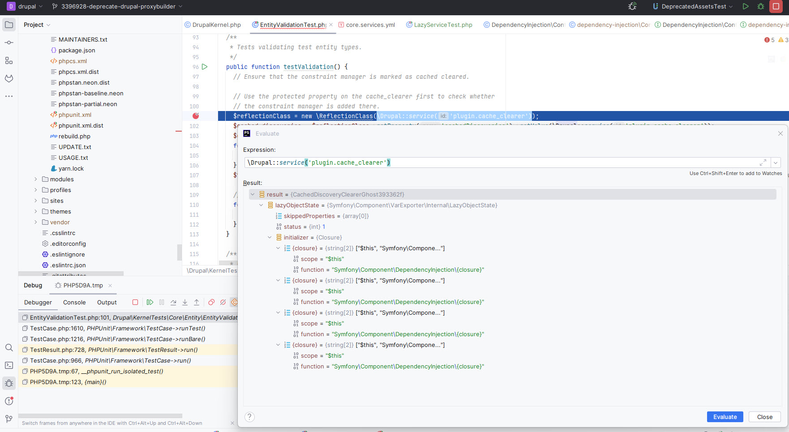Toggle the breakpoint on line 101
789x432 pixels.
tap(196, 116)
